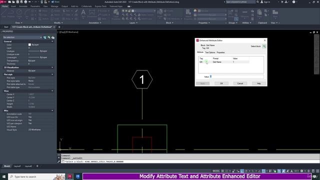Viewport: 320px width, 180px height.
Task: Expand the Draw panel dropdown
Action: 19,23
